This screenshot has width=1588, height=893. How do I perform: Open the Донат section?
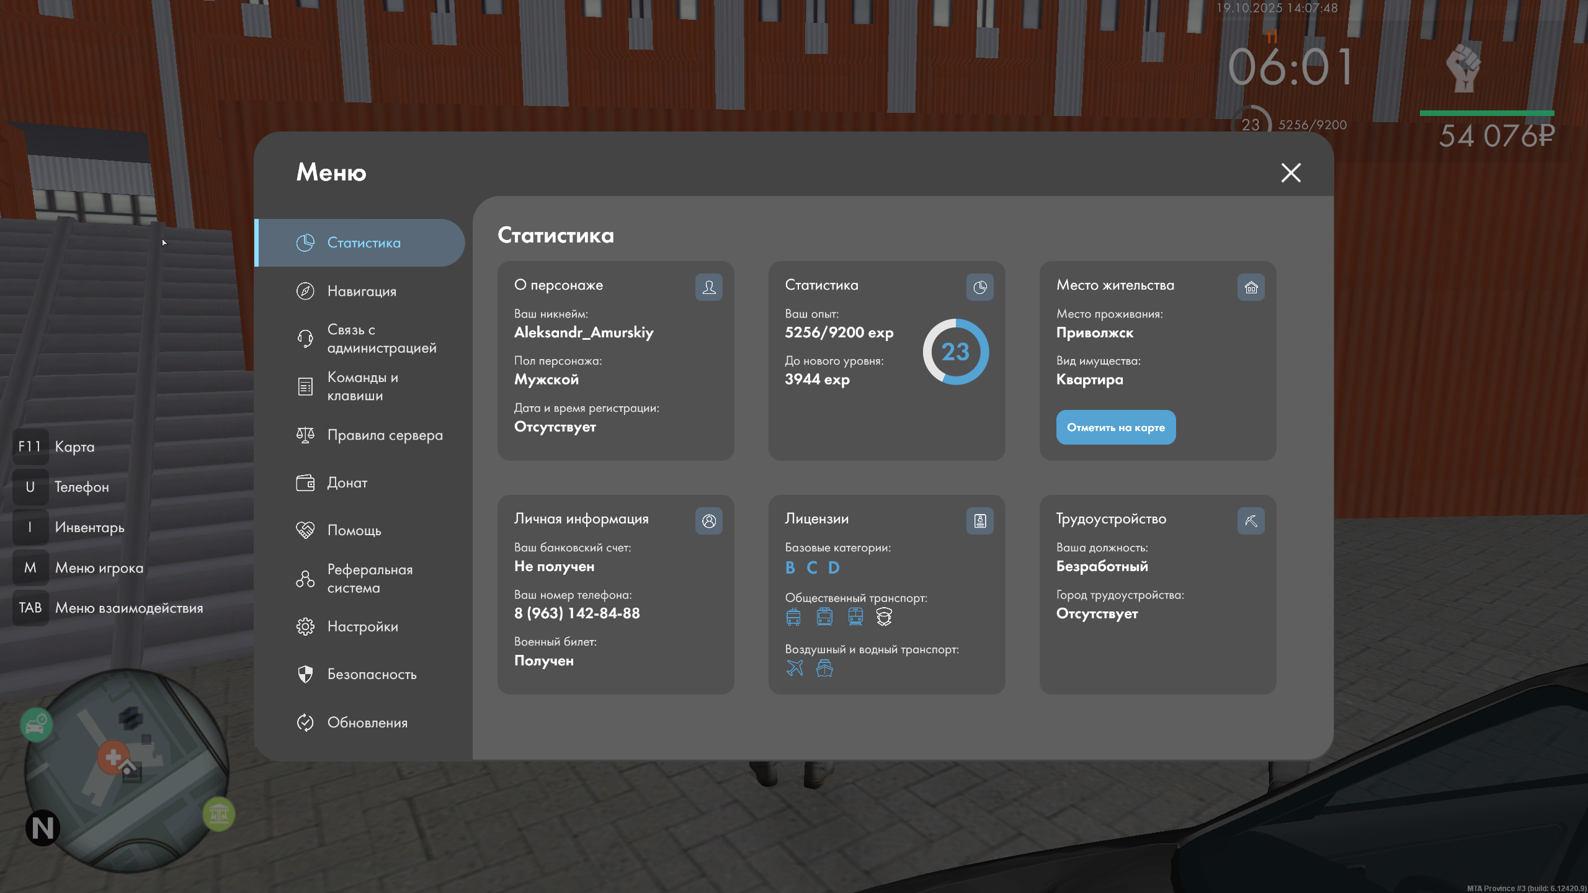tap(347, 482)
